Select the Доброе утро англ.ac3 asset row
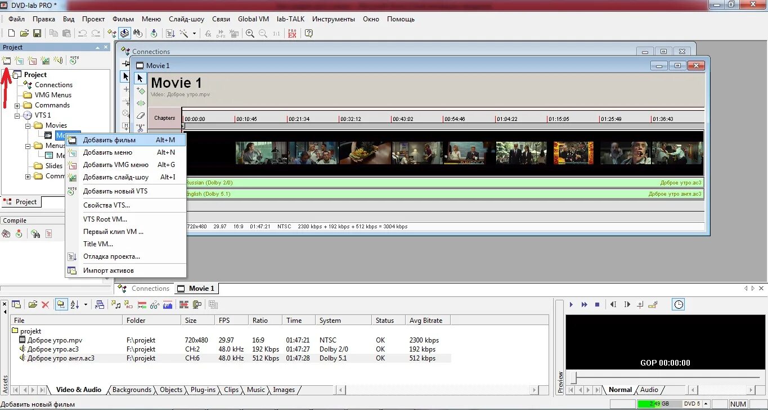The width and height of the screenshot is (768, 410). [x=231, y=358]
